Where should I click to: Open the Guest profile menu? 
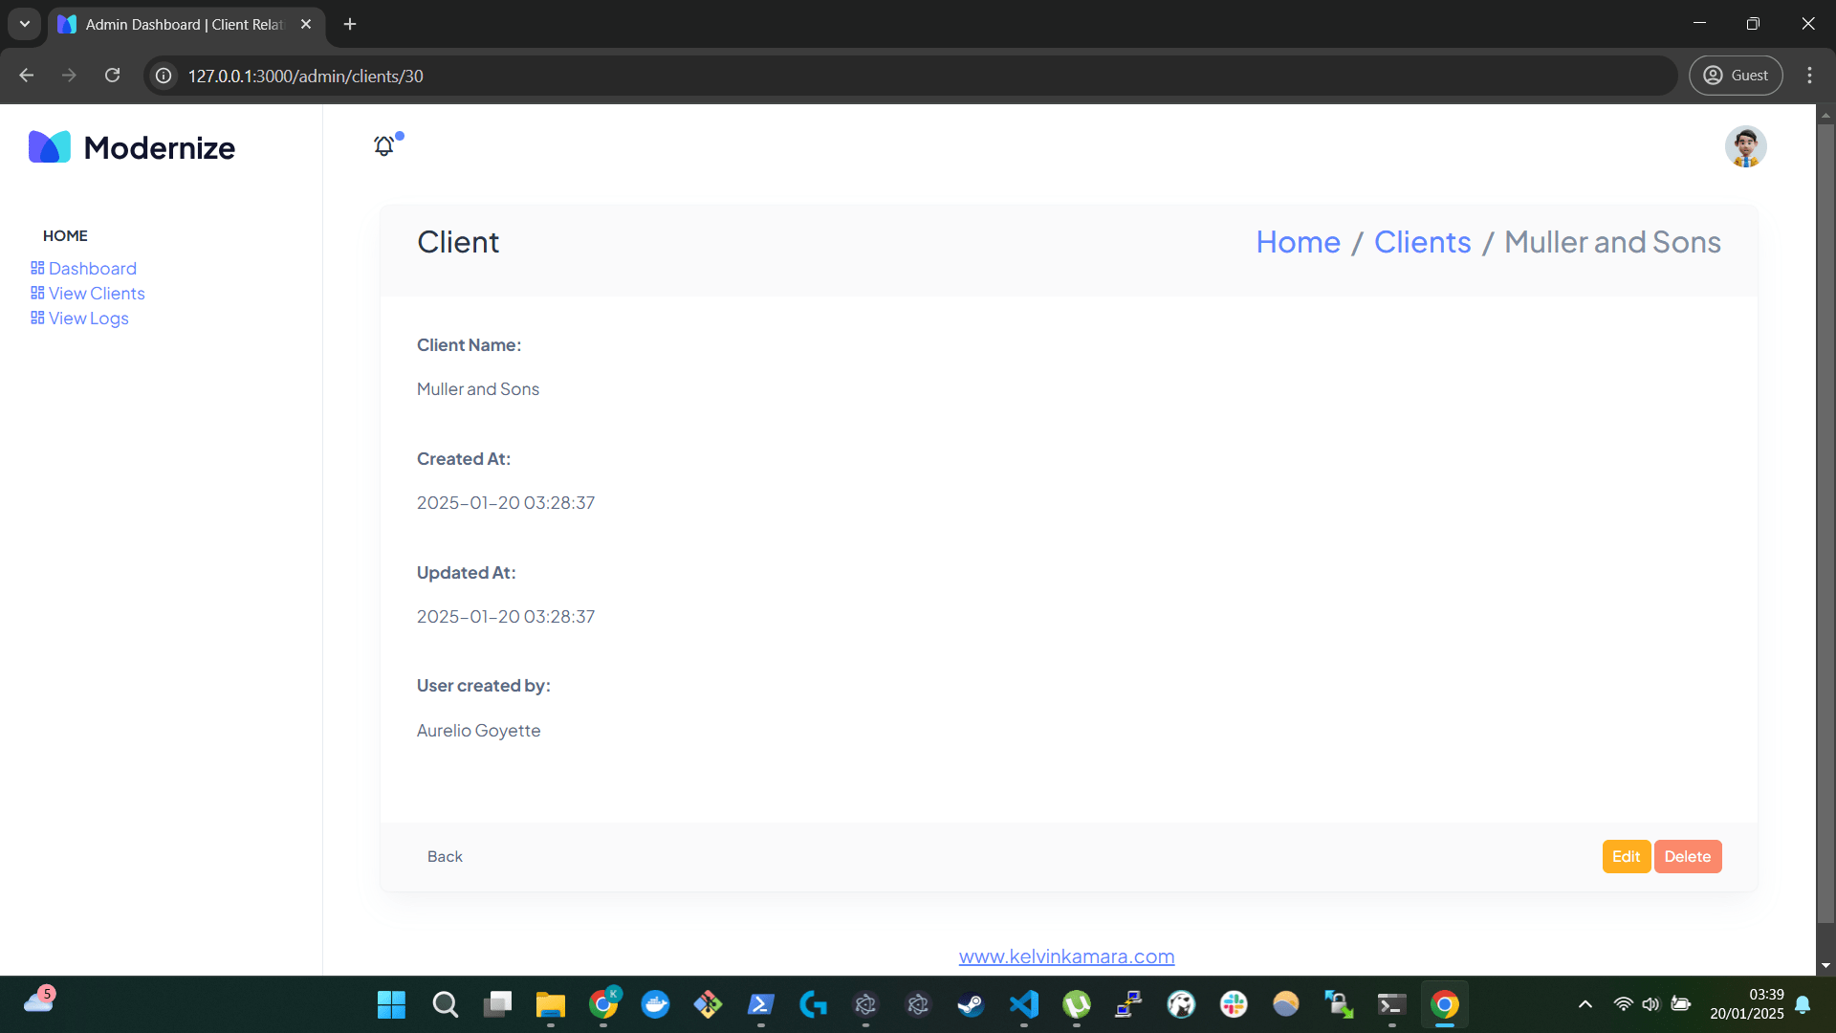pyautogui.click(x=1736, y=76)
